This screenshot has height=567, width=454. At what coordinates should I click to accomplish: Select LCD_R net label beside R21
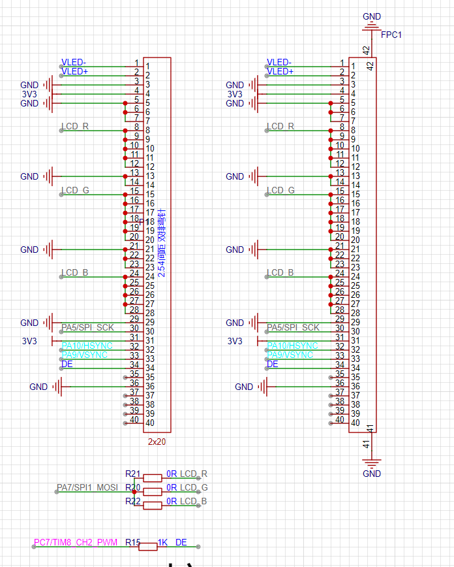[194, 474]
